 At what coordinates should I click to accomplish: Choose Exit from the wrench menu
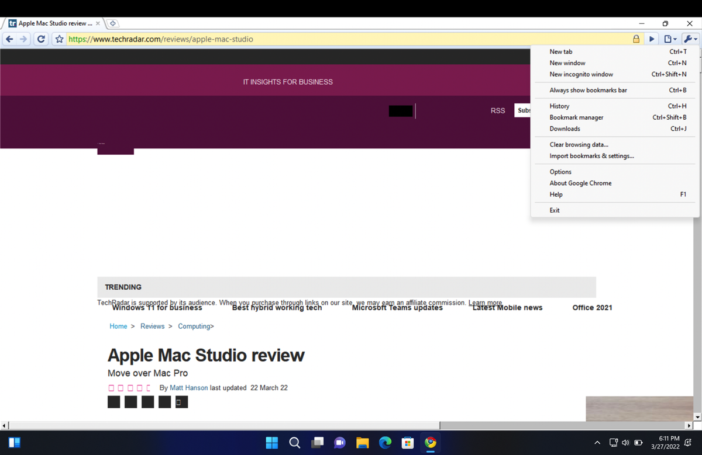click(615, 210)
